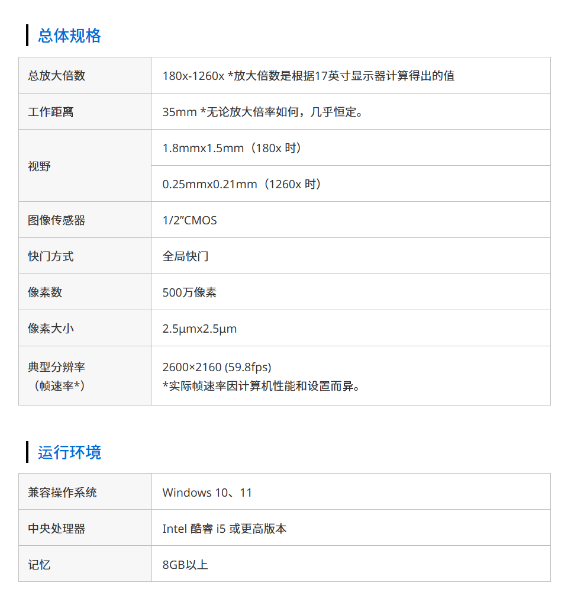
Task: Select the 兼容操作系统 label cell
Action: click(85, 492)
